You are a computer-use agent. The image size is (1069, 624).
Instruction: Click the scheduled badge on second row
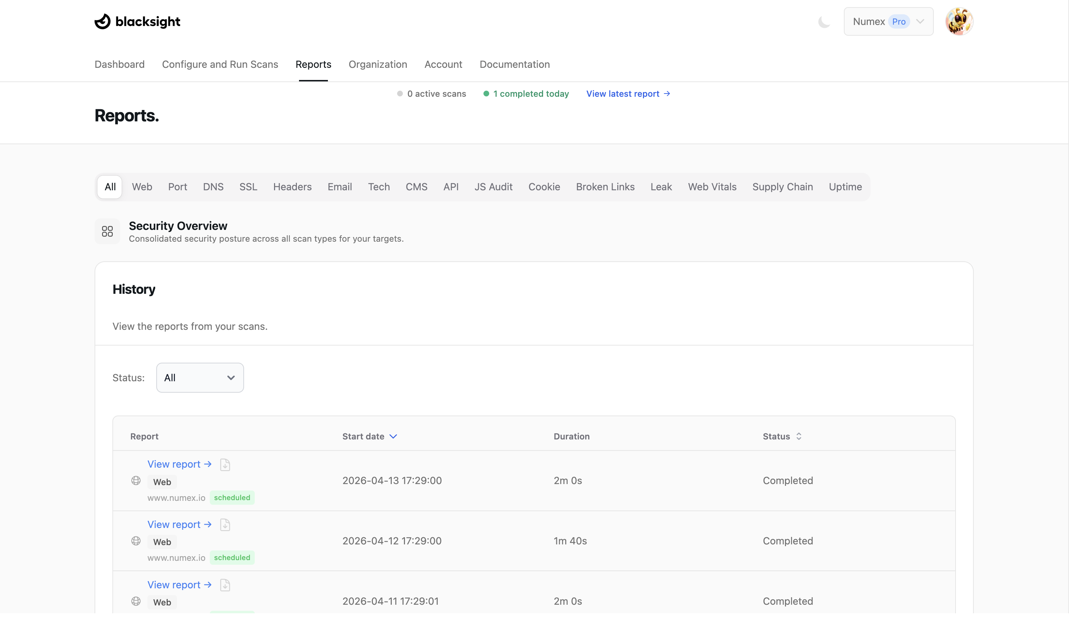click(x=232, y=558)
